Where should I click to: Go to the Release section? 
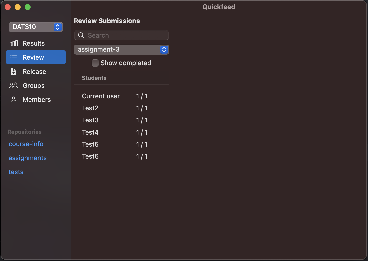36,72
